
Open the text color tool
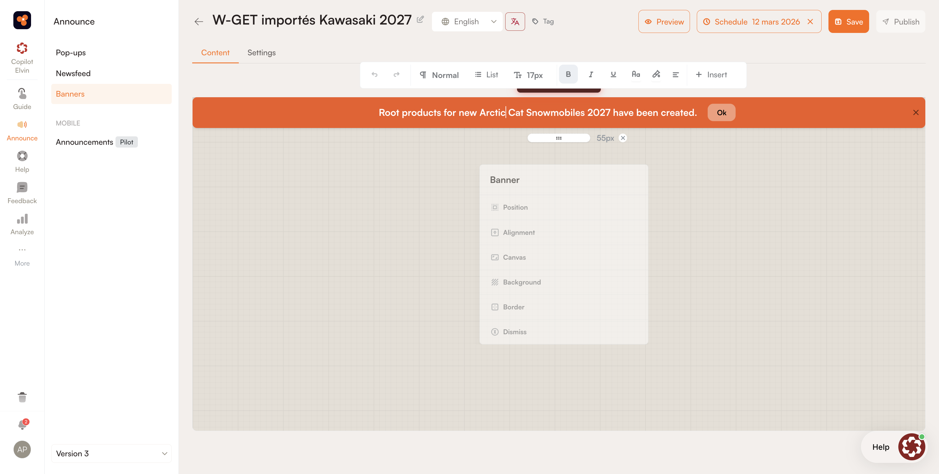[x=636, y=74]
